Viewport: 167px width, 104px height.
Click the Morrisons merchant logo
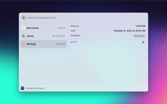point(23,28)
